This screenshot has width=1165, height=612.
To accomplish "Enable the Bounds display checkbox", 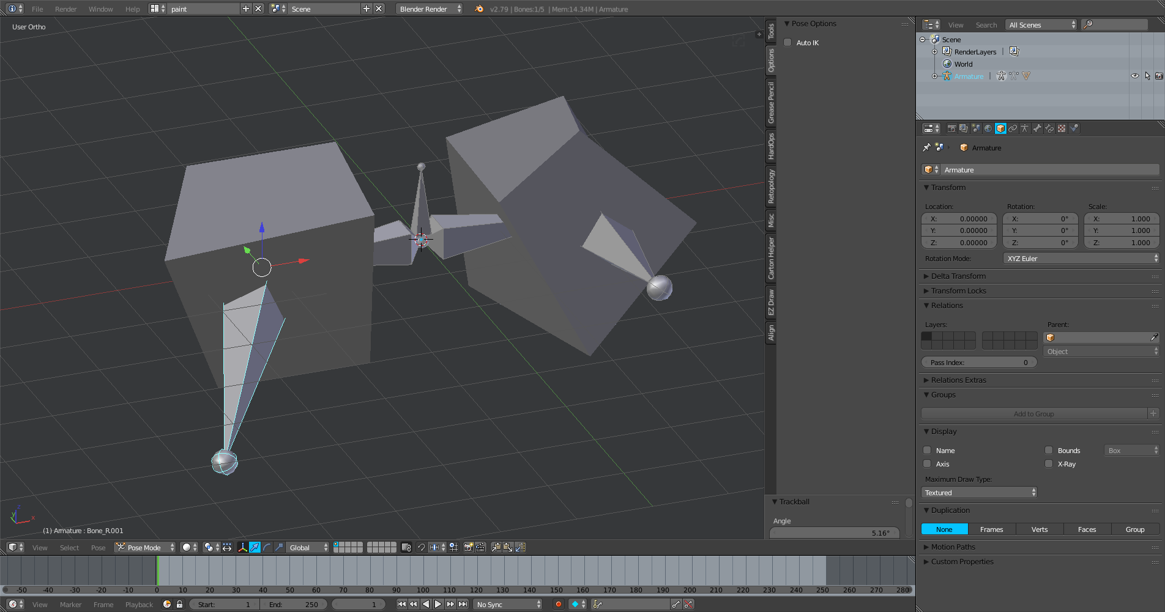I will [x=1049, y=451].
